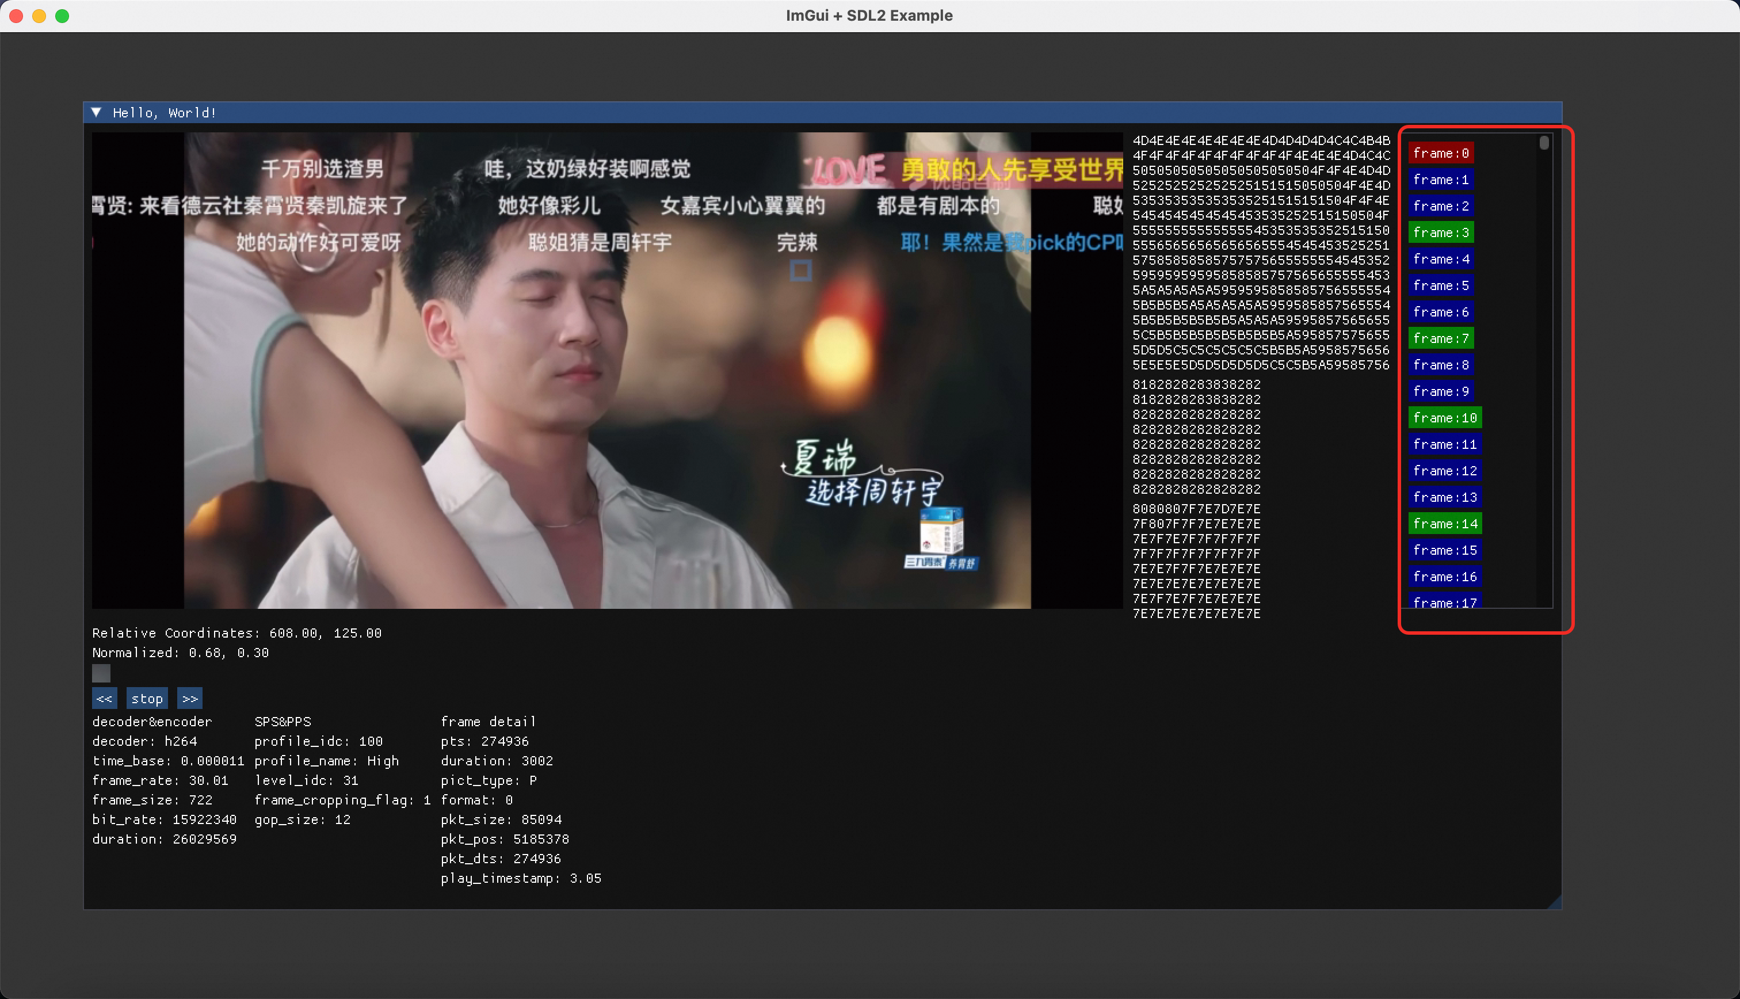Jump to frame:5 in list
1740x999 pixels.
click(1440, 285)
